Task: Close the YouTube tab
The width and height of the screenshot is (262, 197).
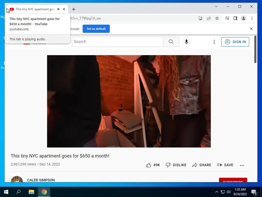Action: click(x=64, y=9)
